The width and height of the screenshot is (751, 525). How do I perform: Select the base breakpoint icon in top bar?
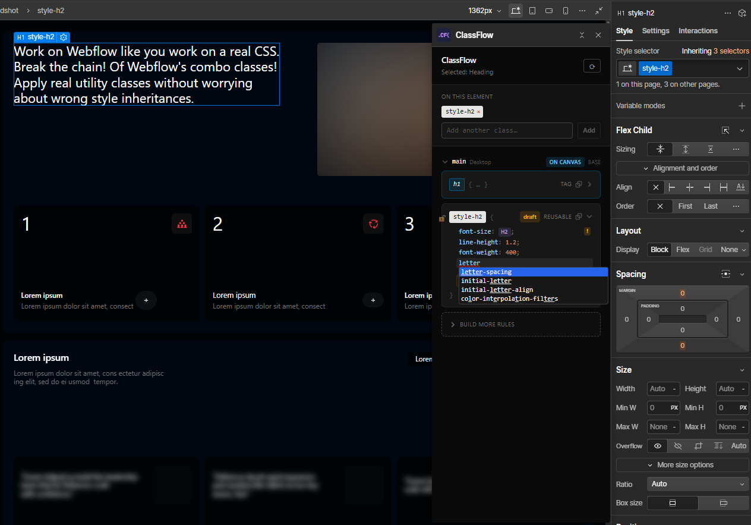[x=516, y=11]
